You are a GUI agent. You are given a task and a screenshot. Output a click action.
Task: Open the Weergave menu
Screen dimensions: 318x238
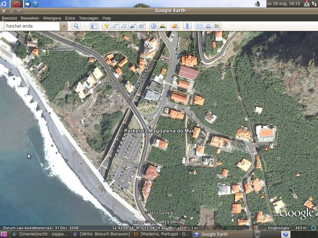click(x=52, y=18)
